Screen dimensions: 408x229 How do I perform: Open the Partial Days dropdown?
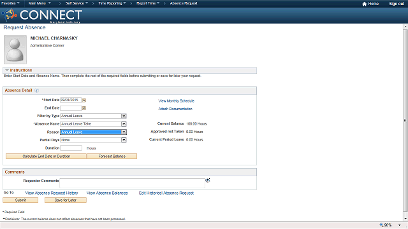point(124,140)
